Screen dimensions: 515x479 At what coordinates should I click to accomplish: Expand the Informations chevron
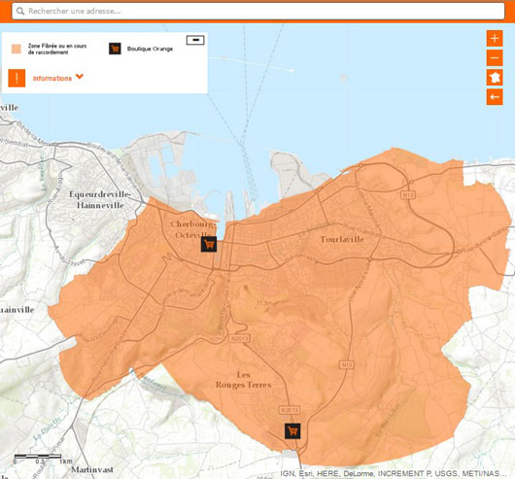(80, 77)
